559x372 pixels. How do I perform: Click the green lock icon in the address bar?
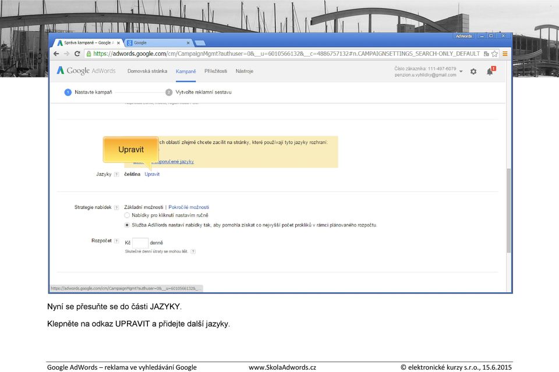(x=89, y=54)
